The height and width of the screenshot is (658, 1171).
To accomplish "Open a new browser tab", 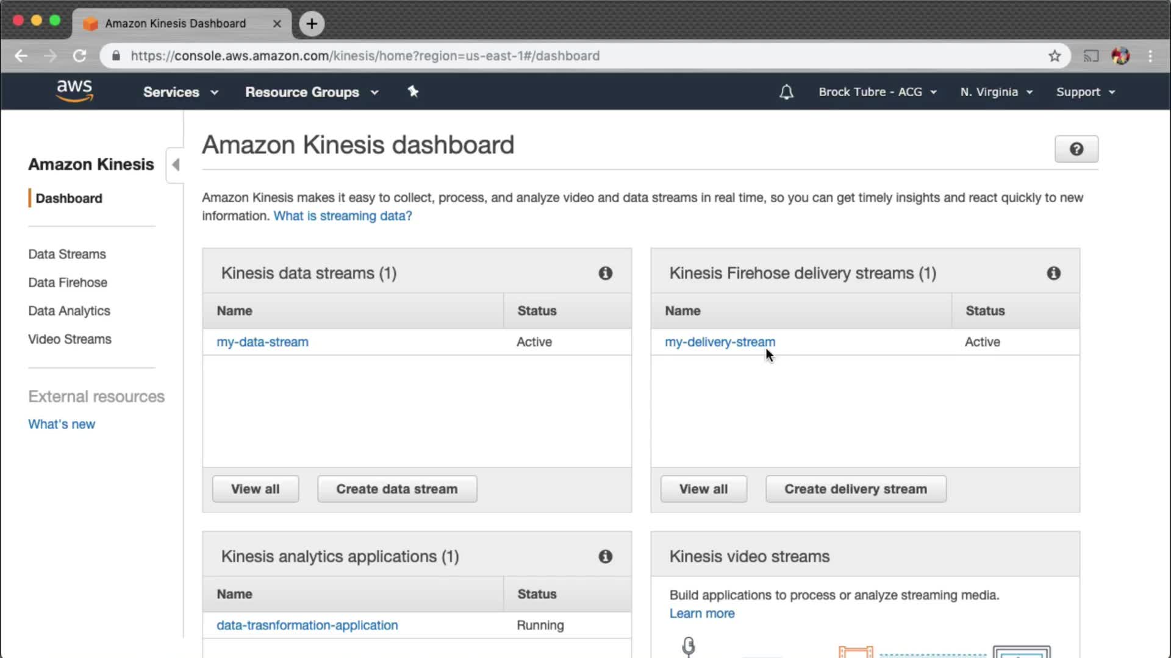I will tap(312, 24).
